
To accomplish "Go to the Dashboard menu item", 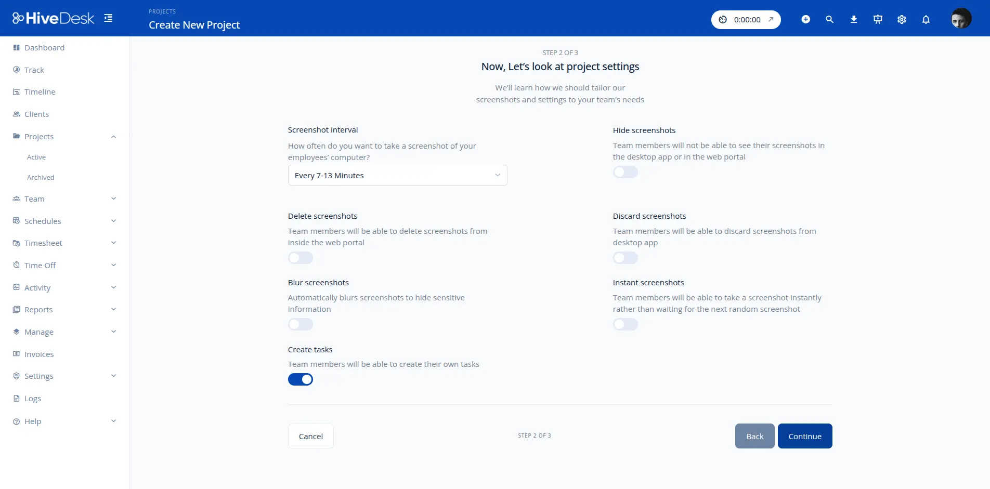I will tap(44, 47).
